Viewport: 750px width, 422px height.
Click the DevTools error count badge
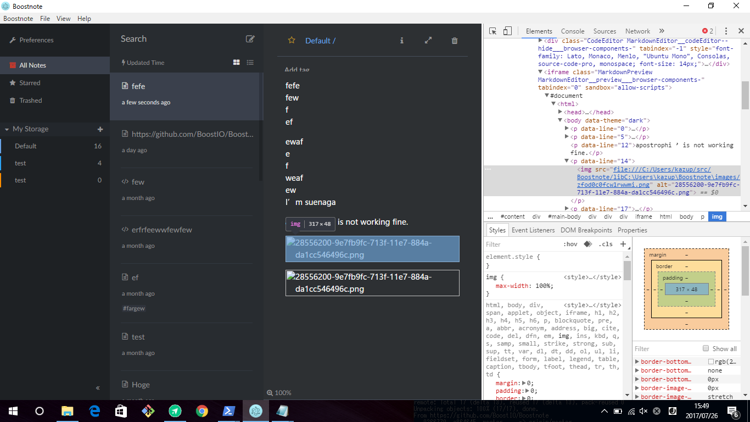708,31
